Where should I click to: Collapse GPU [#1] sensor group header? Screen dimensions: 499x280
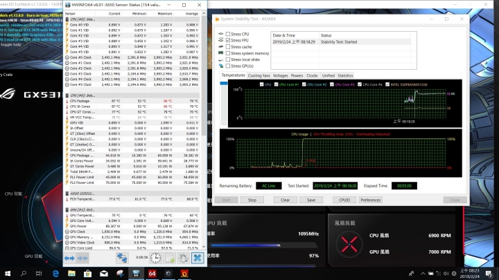click(x=132, y=209)
